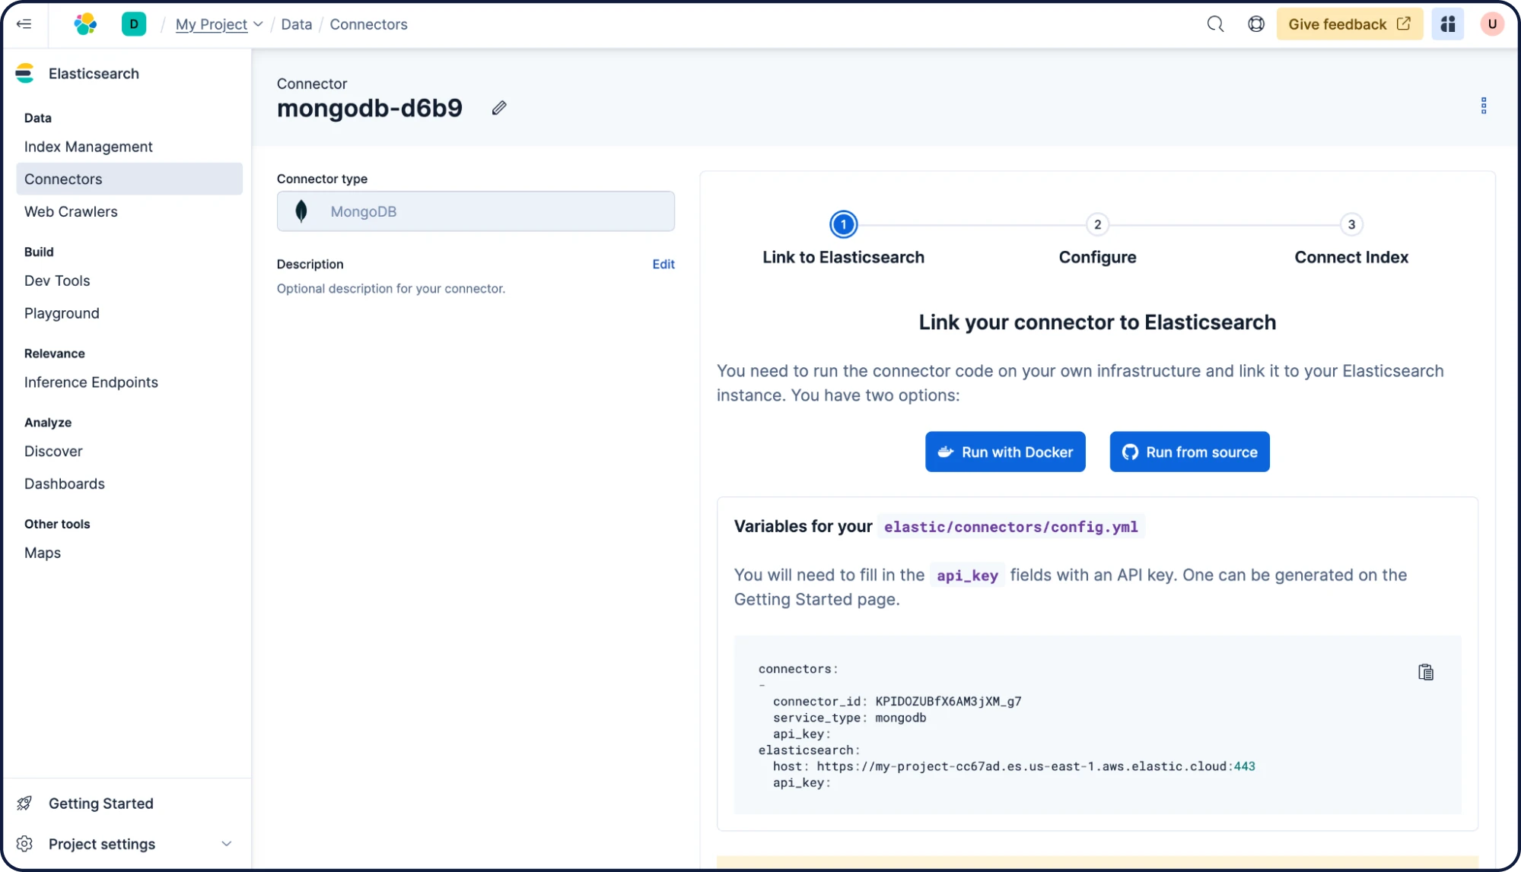Screen dimensions: 1521x872
Task: Open the search magnifier icon
Action: tap(1215, 24)
